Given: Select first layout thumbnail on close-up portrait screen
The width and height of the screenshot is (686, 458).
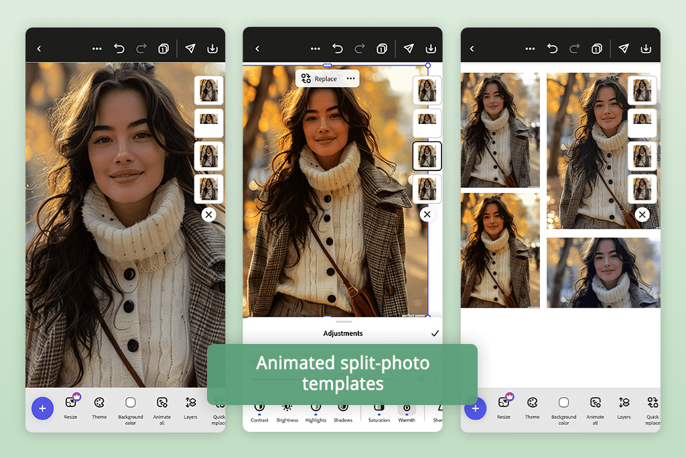Looking at the screenshot, I should tap(209, 91).
